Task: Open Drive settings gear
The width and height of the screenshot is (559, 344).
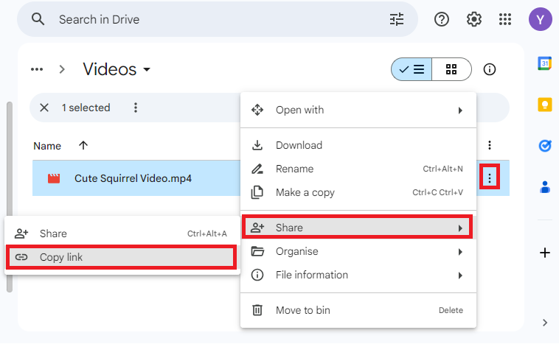Action: (473, 19)
